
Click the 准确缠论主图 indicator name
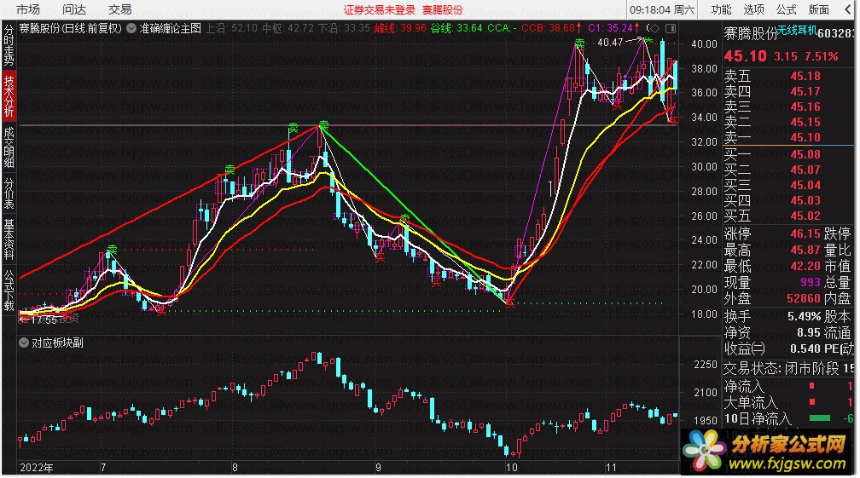[171, 28]
